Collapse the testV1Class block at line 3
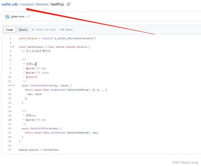The width and height of the screenshot is (201, 166). (x=13, y=47)
